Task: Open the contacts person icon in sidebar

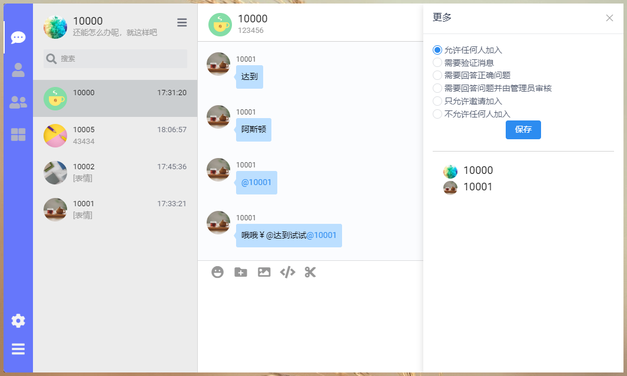Action: coord(18,70)
